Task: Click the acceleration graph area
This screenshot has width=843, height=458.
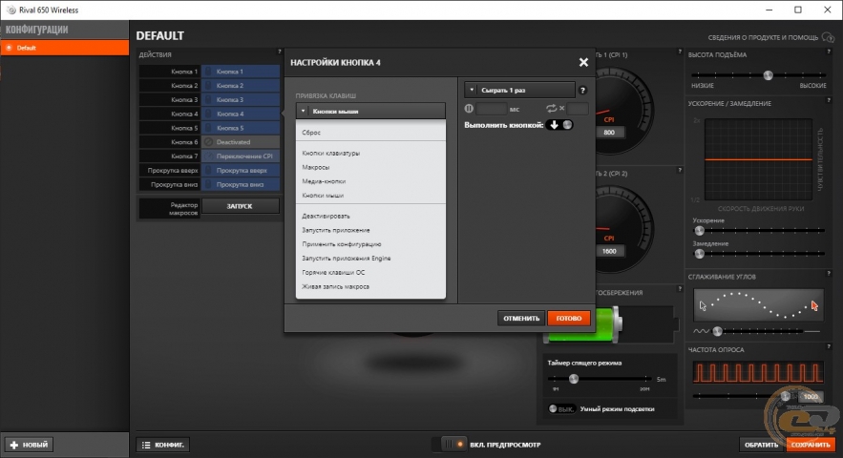Action: click(758, 159)
